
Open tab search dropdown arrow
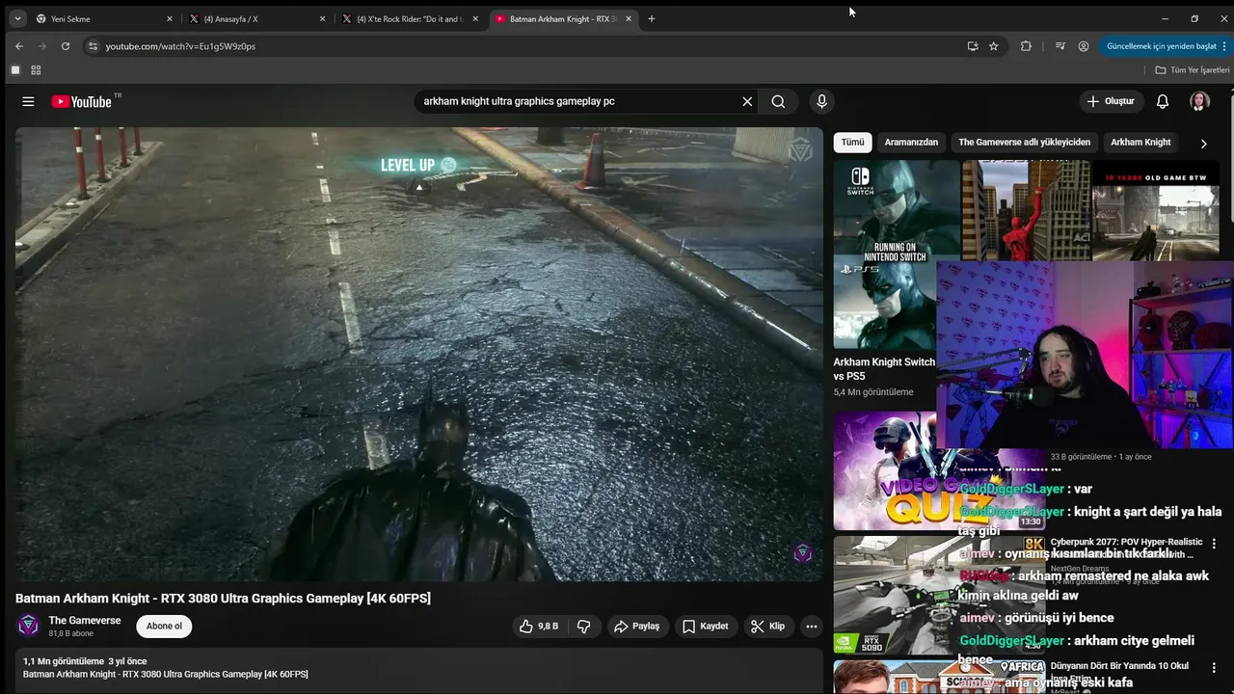(17, 18)
